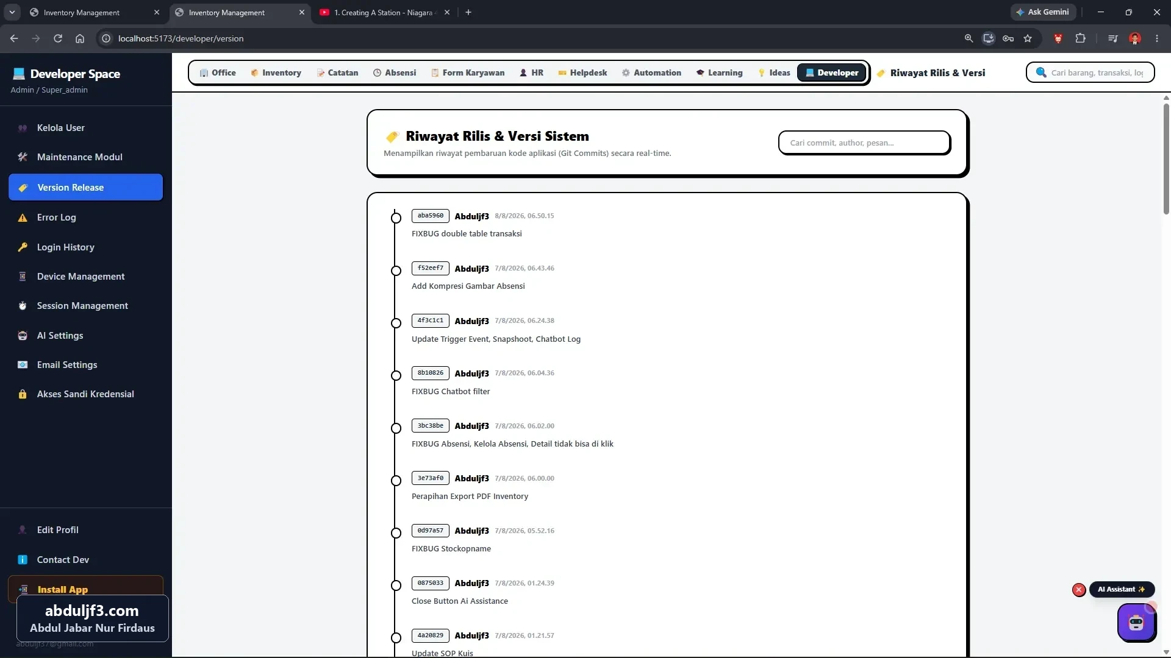
Task: Click commit hash aba5960 badge
Action: pos(431,216)
